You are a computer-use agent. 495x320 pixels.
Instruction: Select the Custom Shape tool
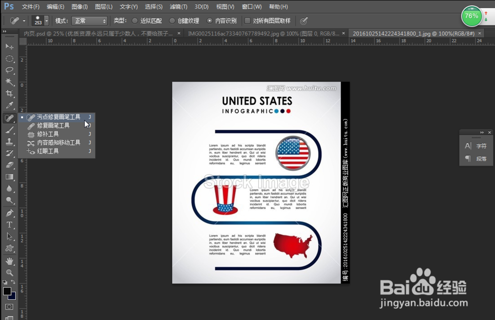9,248
